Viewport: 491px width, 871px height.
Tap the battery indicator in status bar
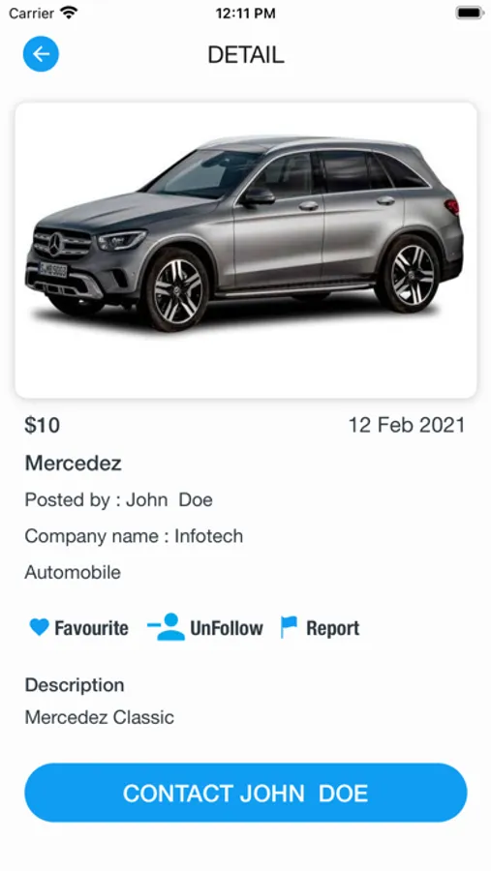pos(469,13)
